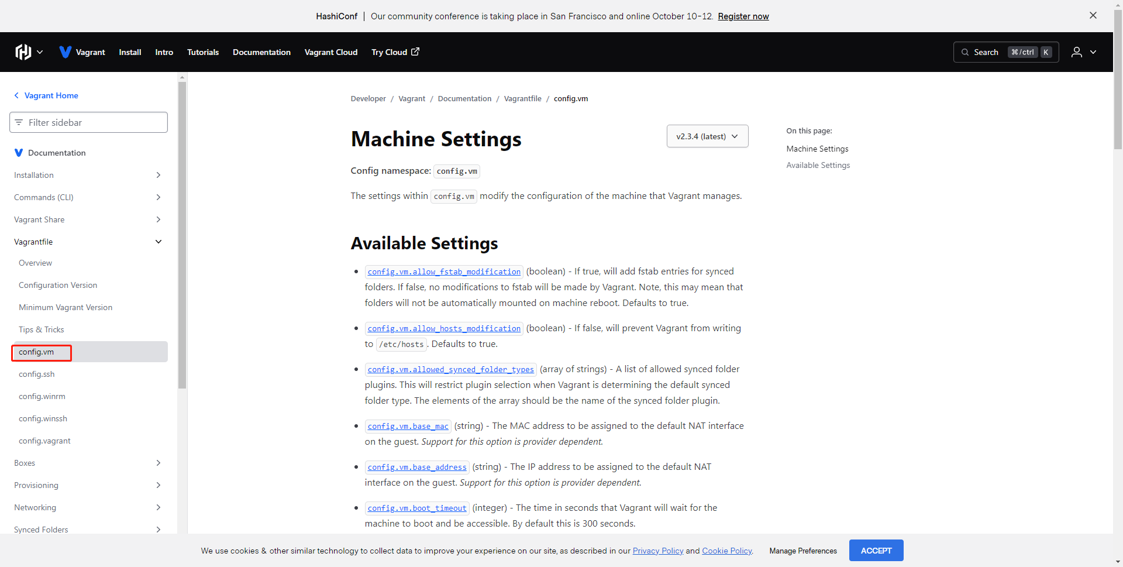Open the Documentation nav item
Image resolution: width=1123 pixels, height=567 pixels.
pos(261,52)
